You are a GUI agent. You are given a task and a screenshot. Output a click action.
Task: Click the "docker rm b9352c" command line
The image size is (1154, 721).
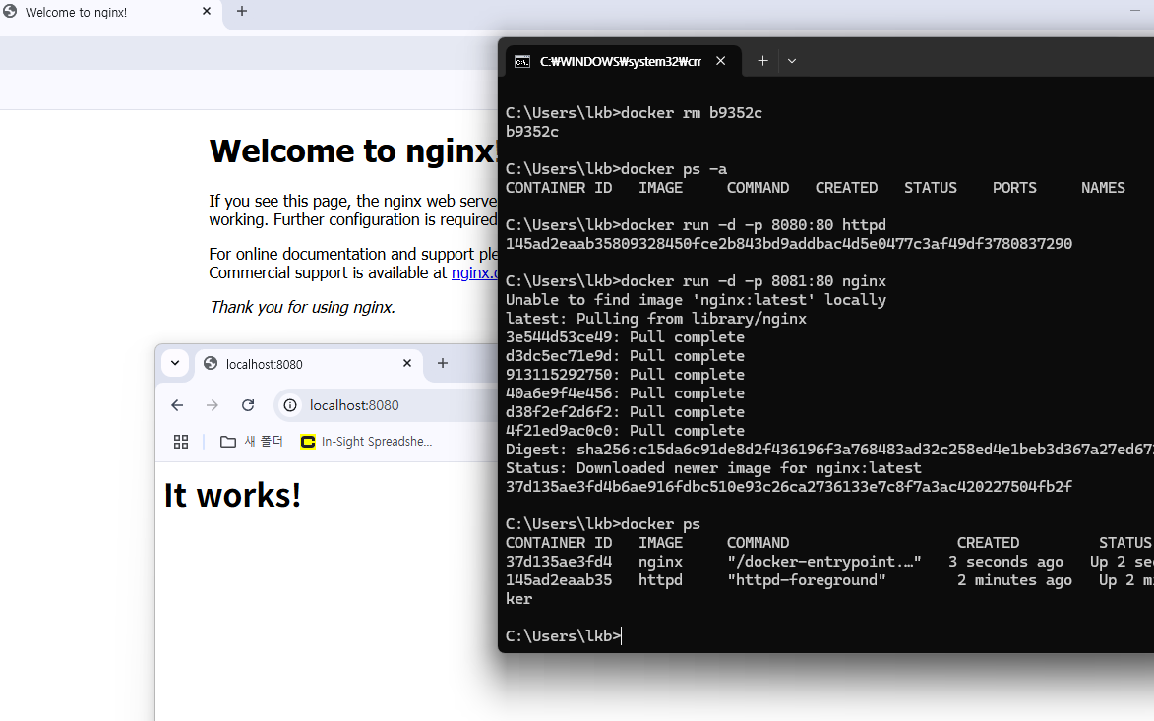tap(634, 113)
